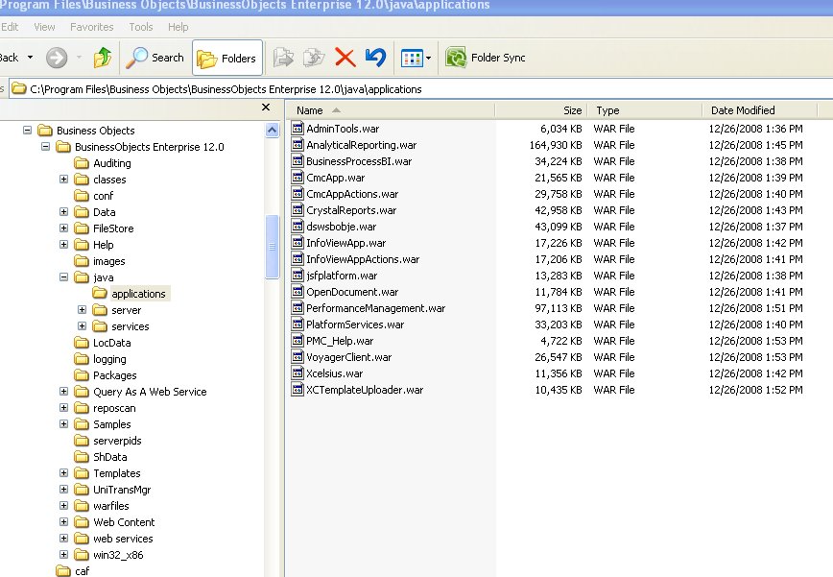Click the CmcAppActions.war file icon
Image resolution: width=833 pixels, height=577 pixels.
297,193
